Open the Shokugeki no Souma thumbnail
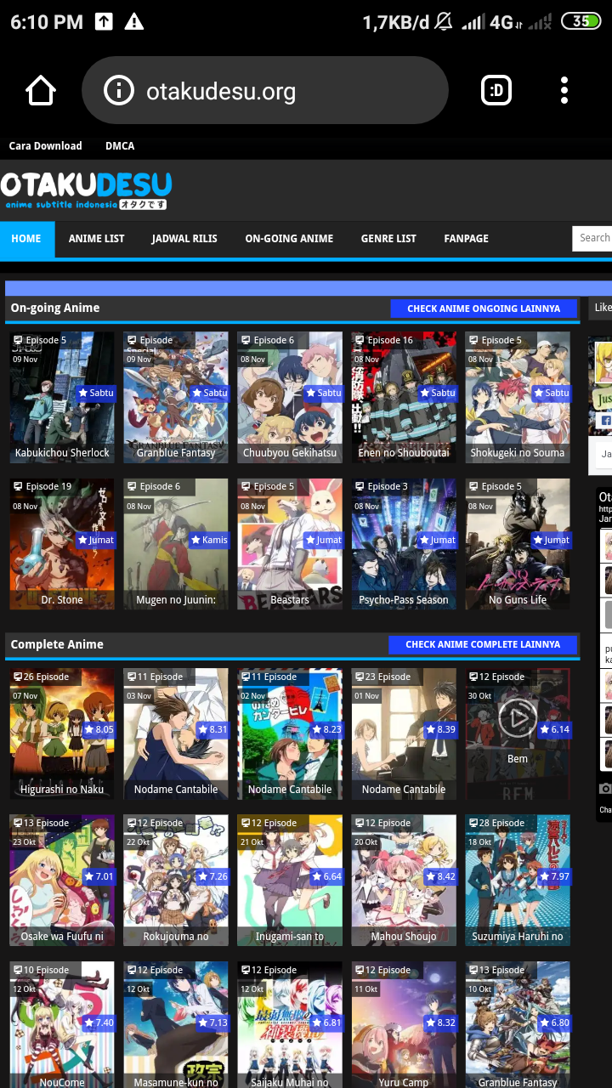This screenshot has width=612, height=1088. 518,397
